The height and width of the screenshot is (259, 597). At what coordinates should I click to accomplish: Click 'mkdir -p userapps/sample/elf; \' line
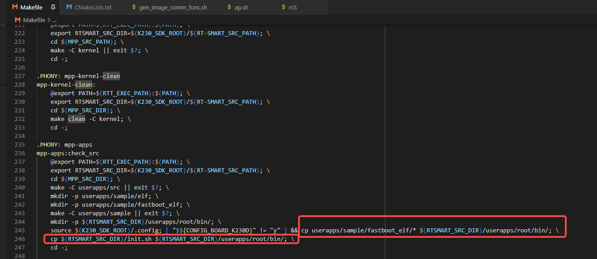(104, 196)
